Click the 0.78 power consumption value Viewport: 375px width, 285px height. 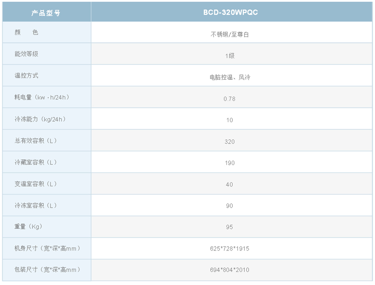click(229, 99)
